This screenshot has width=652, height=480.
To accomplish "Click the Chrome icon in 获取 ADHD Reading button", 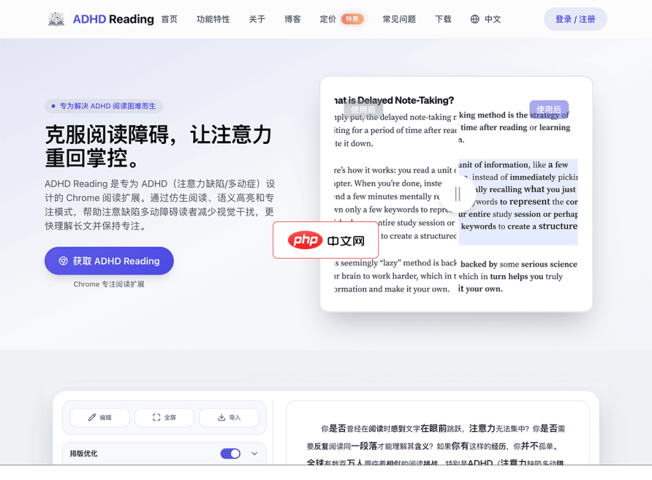I will 63,261.
